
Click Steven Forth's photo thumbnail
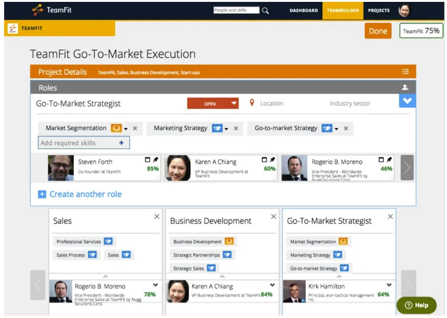tap(61, 168)
